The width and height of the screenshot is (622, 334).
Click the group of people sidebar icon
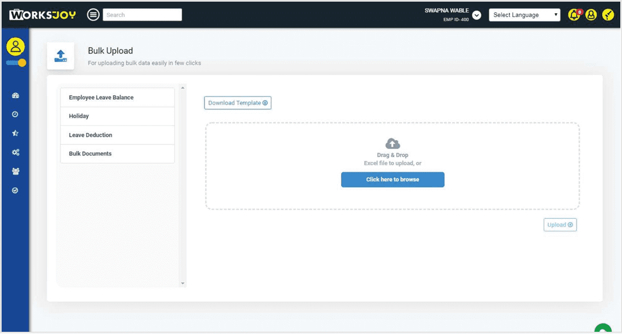coord(15,171)
